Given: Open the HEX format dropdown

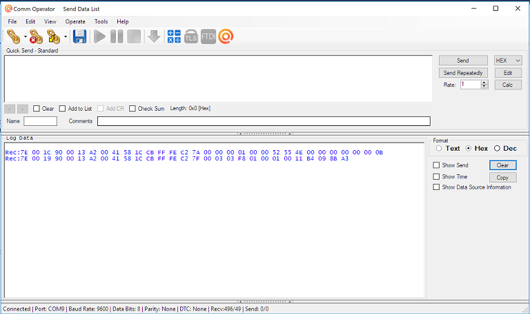Looking at the screenshot, I should point(508,61).
